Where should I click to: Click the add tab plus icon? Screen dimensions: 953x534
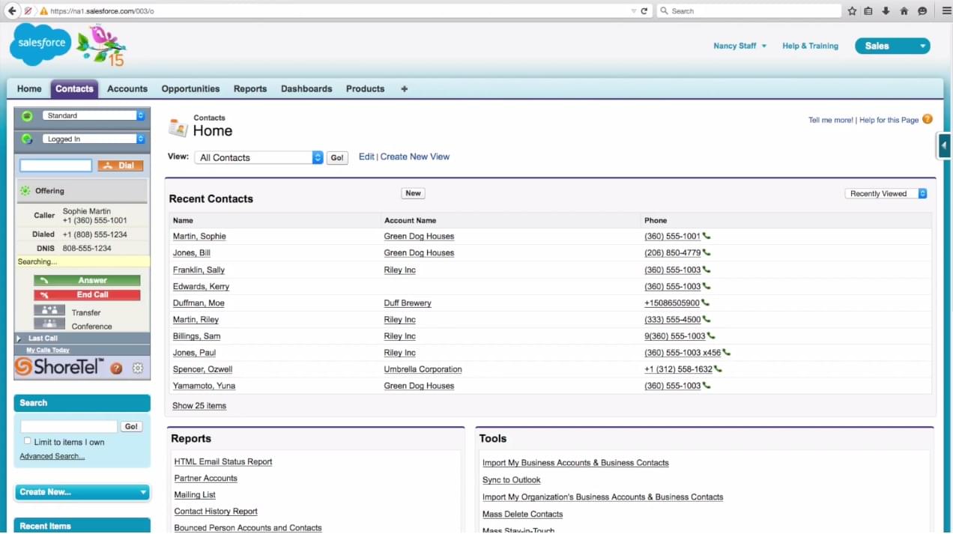[405, 88]
